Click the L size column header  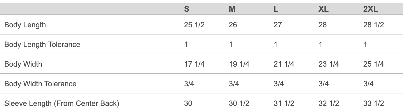pyautogui.click(x=276, y=9)
